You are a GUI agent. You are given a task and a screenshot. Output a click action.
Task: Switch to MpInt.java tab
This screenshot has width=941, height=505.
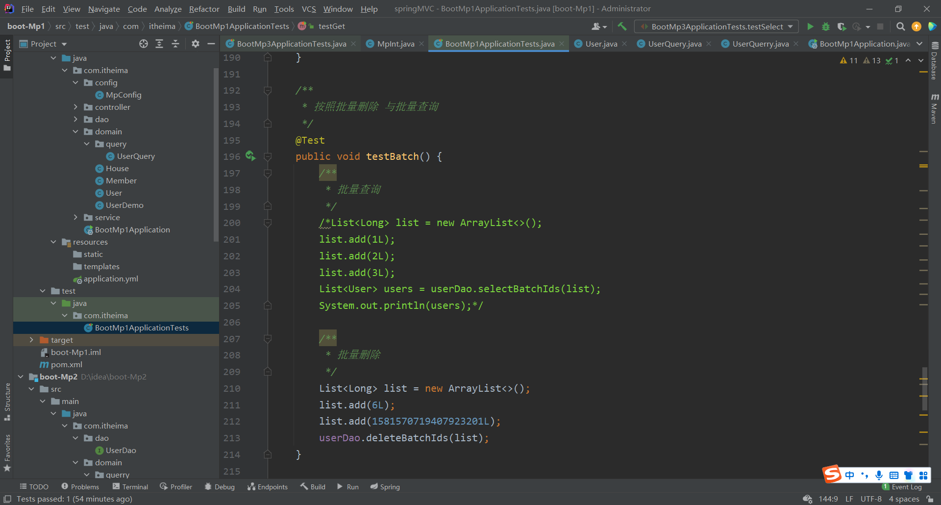396,44
